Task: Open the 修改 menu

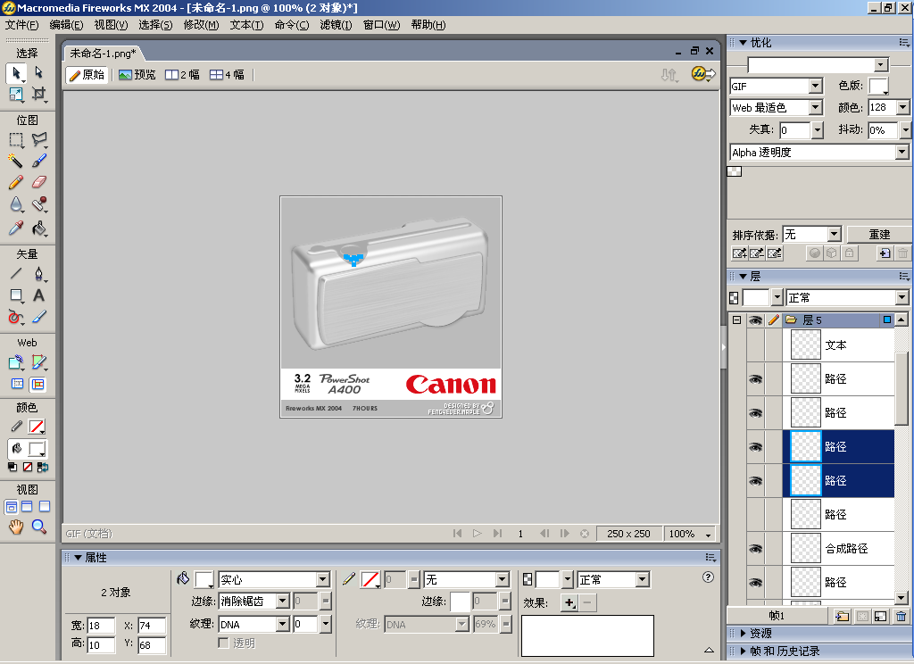Action: tap(201, 24)
